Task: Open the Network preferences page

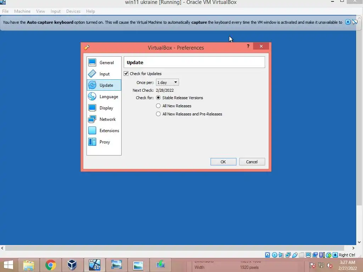Action: pyautogui.click(x=104, y=119)
